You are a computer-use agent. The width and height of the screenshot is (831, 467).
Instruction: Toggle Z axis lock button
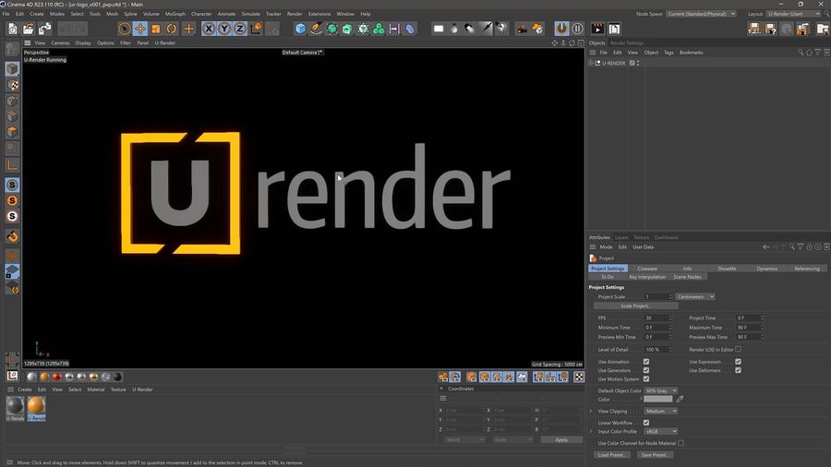239,29
